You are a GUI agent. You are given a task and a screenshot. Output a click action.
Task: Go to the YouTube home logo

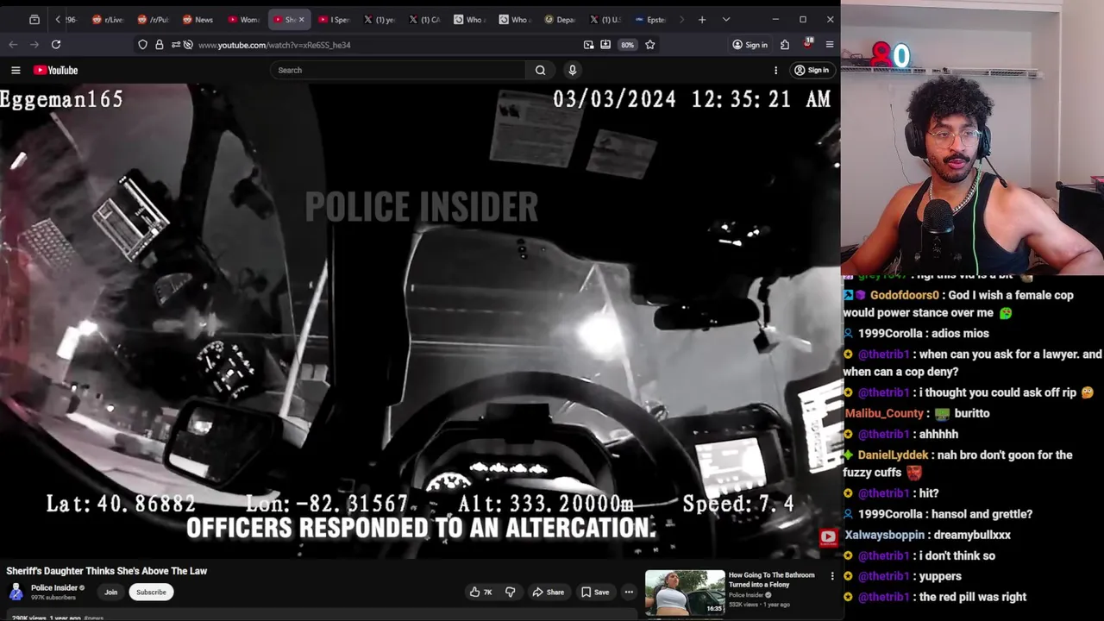(x=56, y=70)
